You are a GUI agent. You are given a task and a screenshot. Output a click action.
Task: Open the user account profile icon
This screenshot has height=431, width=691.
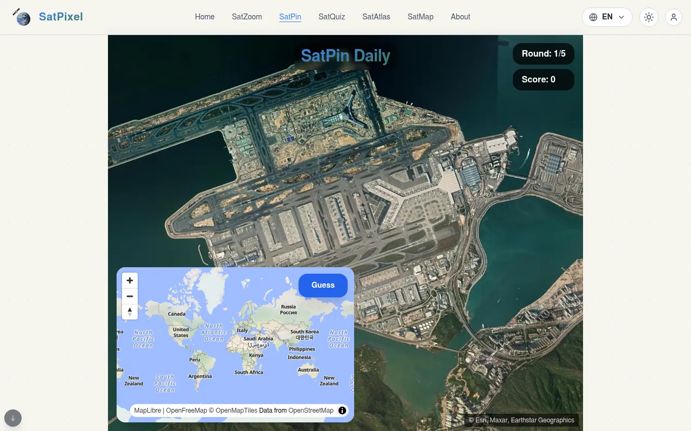tap(674, 17)
